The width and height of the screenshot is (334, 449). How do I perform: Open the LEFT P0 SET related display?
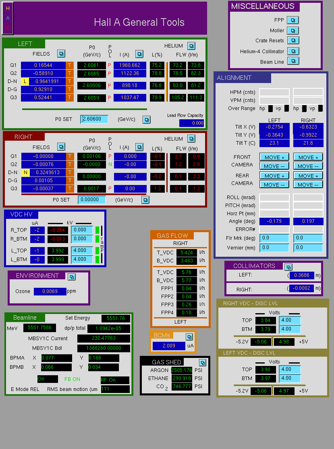pos(147,119)
